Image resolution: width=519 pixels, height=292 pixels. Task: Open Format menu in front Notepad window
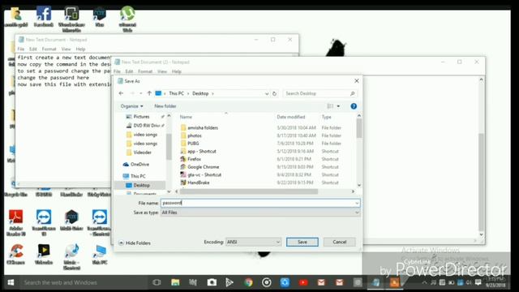coord(145,71)
